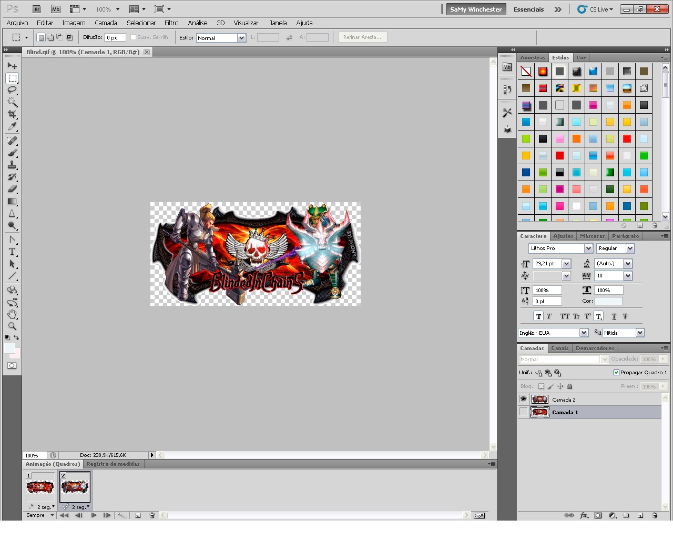
Task: Select the Blur tool
Action: 12,213
